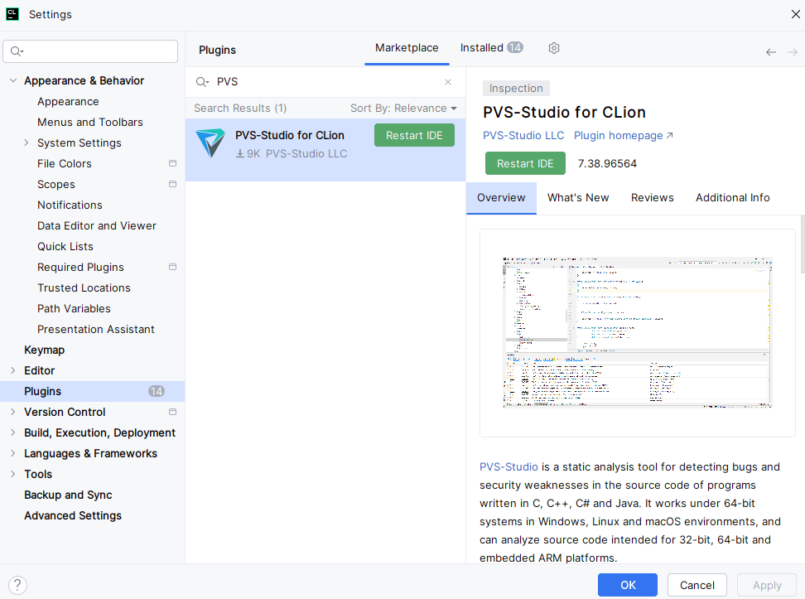Expand the System Settings tree node
Image resolution: width=805 pixels, height=599 pixels.
[27, 143]
